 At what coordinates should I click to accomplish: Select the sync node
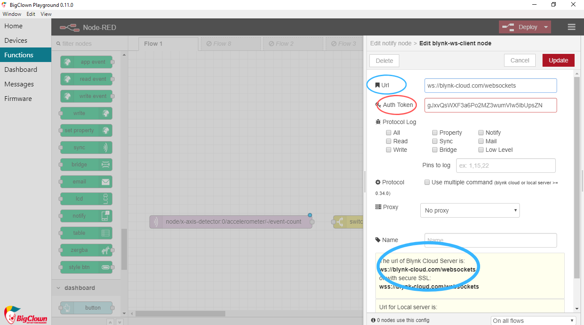[x=86, y=148]
